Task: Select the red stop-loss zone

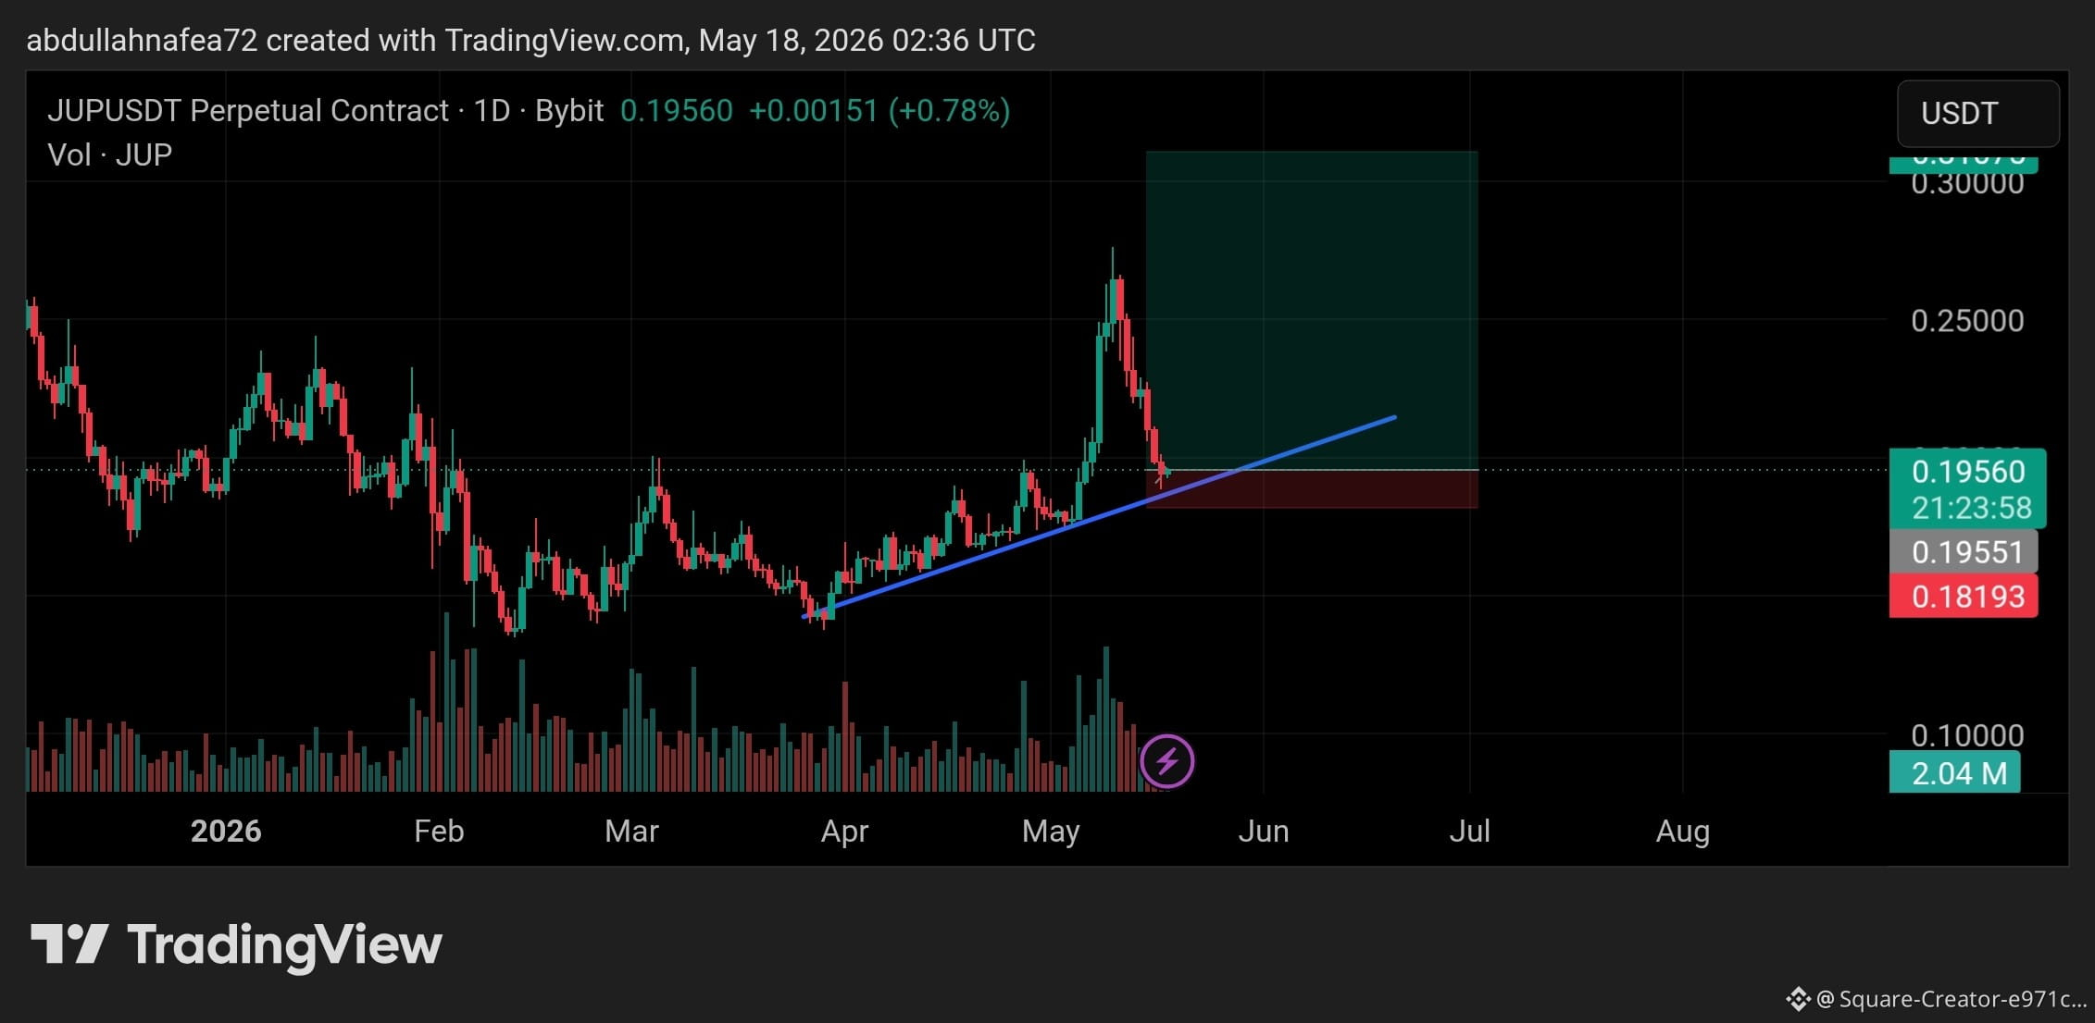Action: (1312, 489)
